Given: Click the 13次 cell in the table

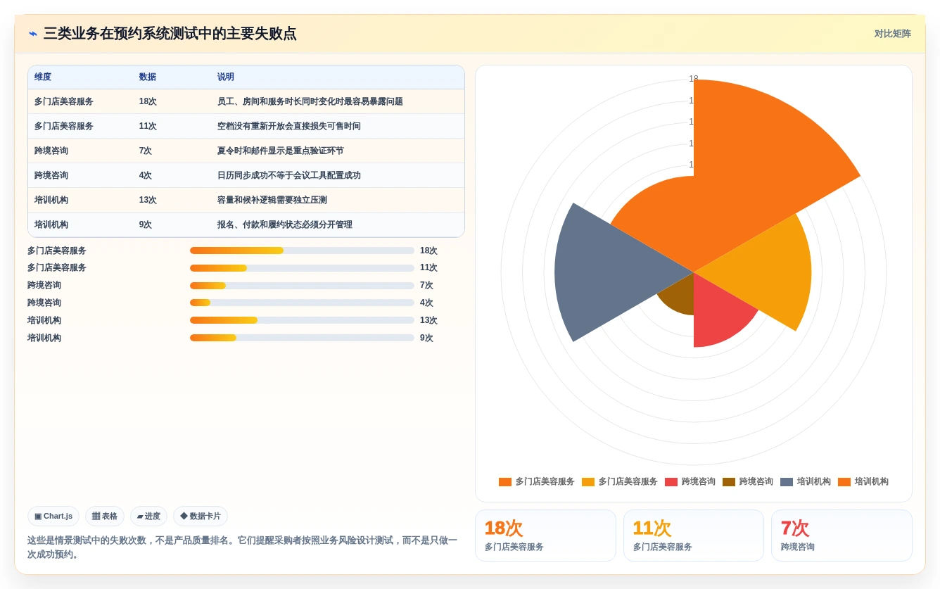Looking at the screenshot, I should click(x=148, y=200).
